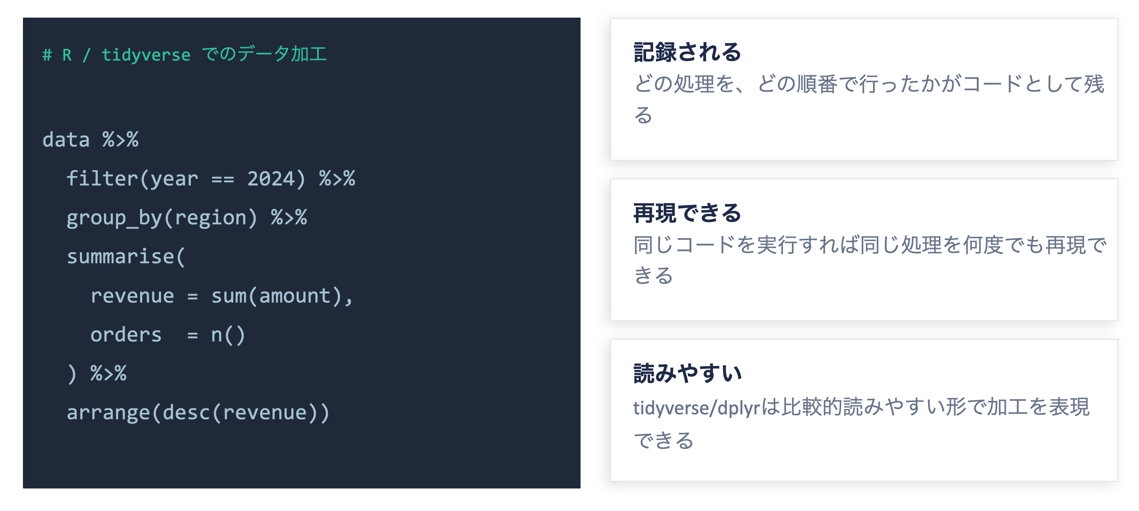Click the description under '再現できる'
Viewport: 1139px width, 511px height.
[x=870, y=260]
